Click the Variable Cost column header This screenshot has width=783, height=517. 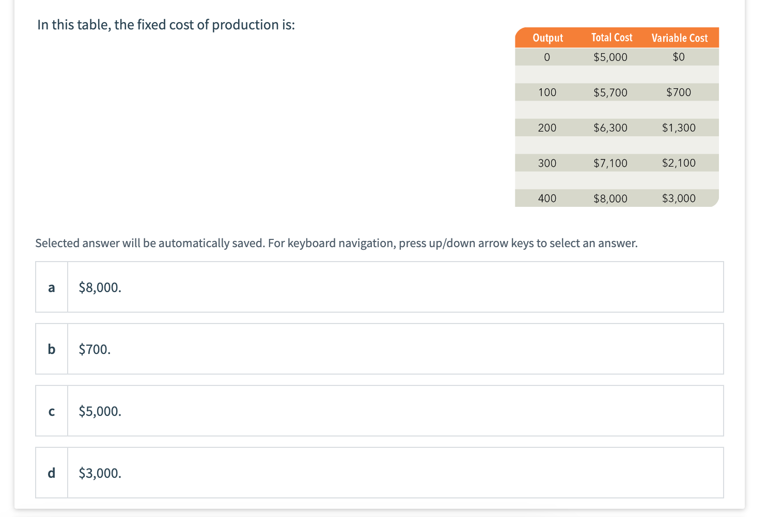(679, 38)
